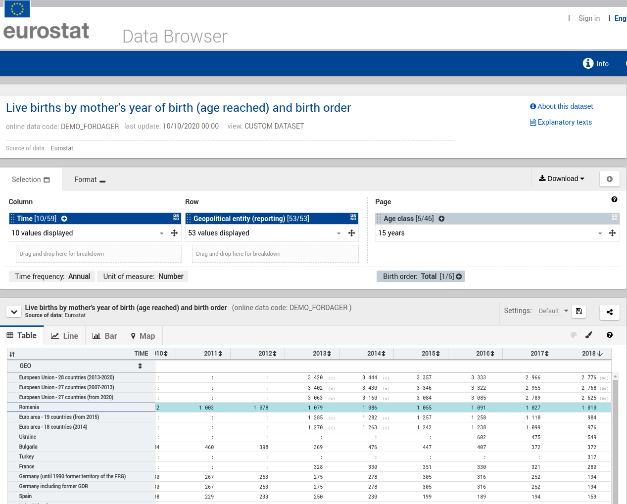Click the table vertical scrollbar
This screenshot has width=627, height=504.
click(x=615, y=440)
